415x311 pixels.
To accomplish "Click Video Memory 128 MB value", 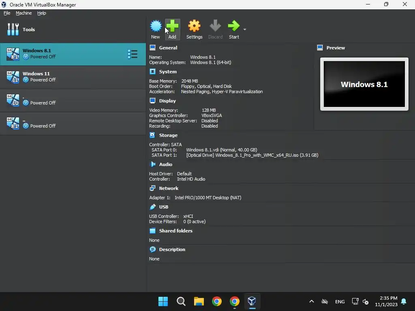I will pyautogui.click(x=209, y=110).
